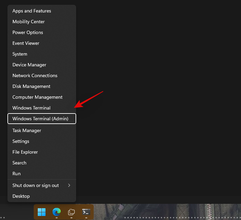Open Apps and Features

(32, 11)
